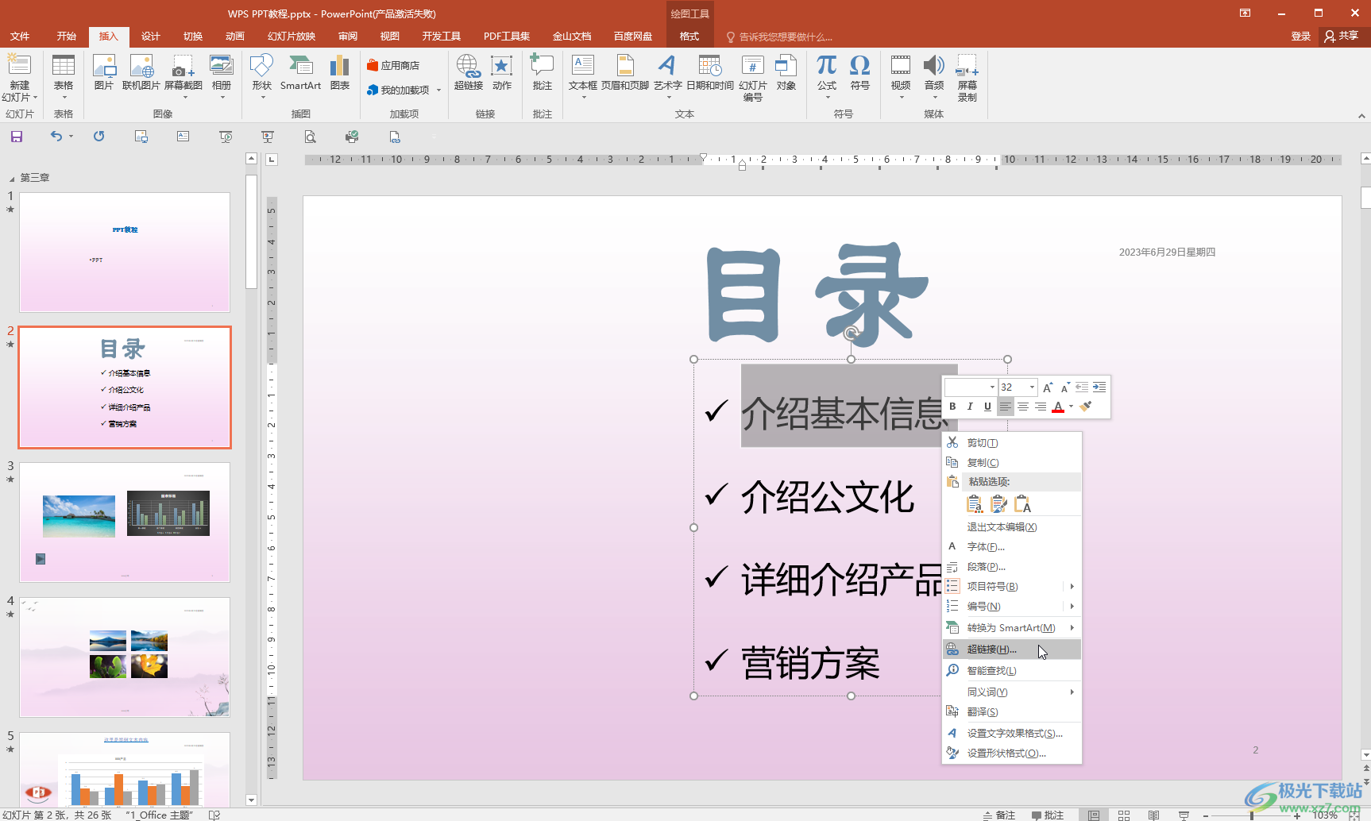Open the font size 32 dropdown
1371x821 pixels.
[1032, 387]
